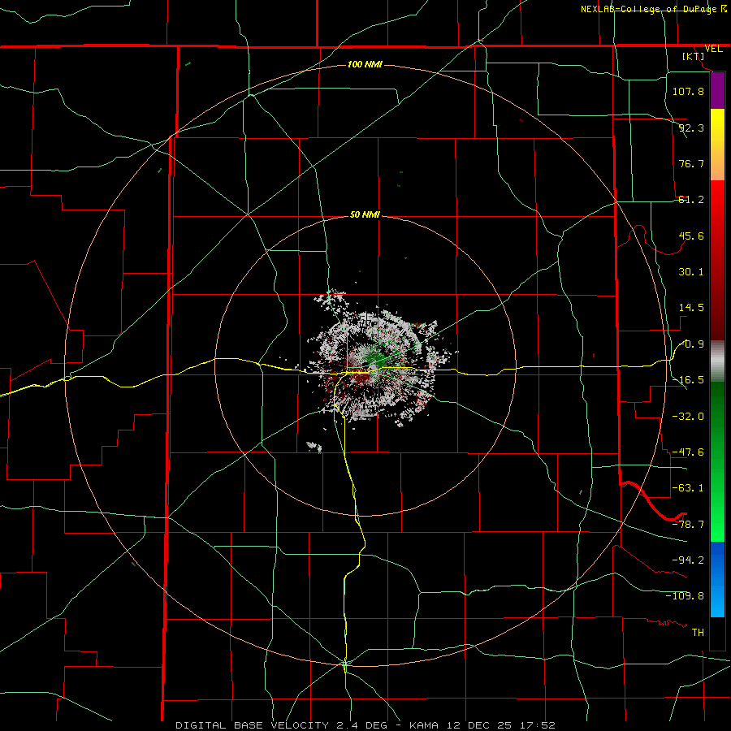Click the -16.5 scale value
Viewport: 731px width, 731px height.
(x=688, y=380)
